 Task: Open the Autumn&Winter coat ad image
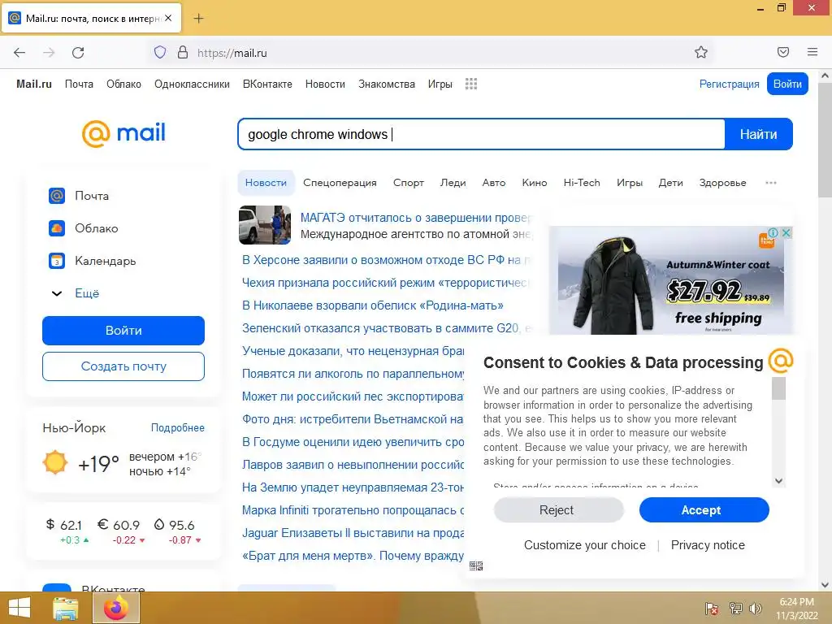671,280
